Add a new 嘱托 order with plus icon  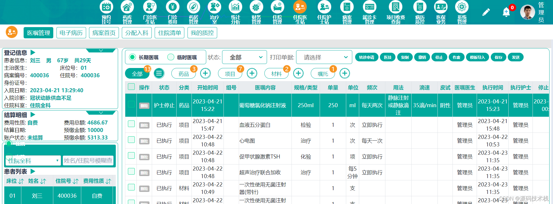click(x=345, y=73)
